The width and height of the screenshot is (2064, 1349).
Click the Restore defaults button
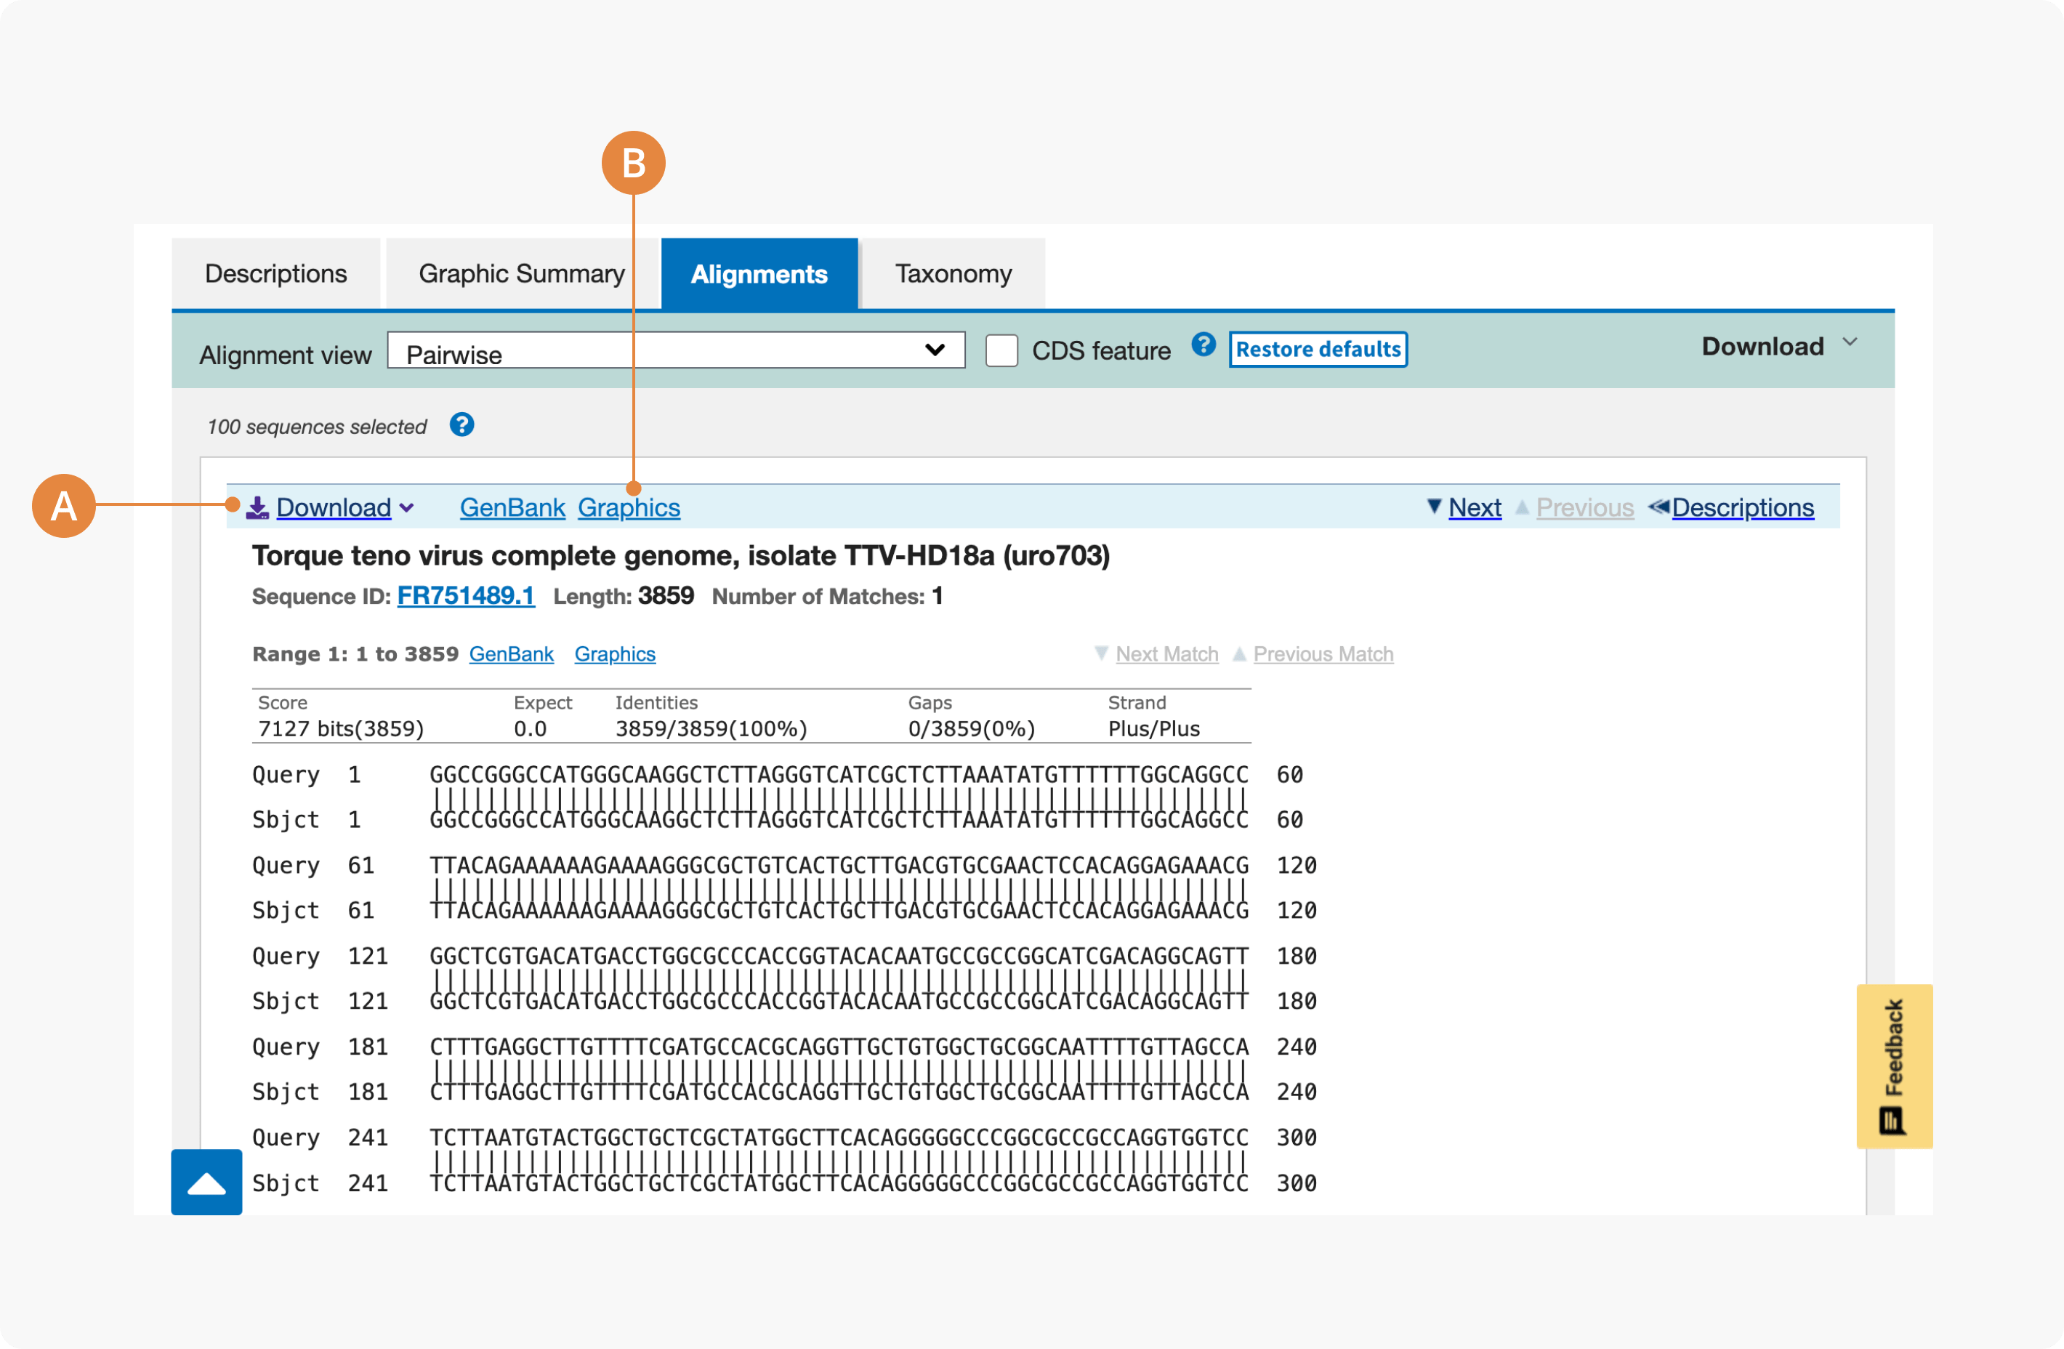pos(1318,350)
